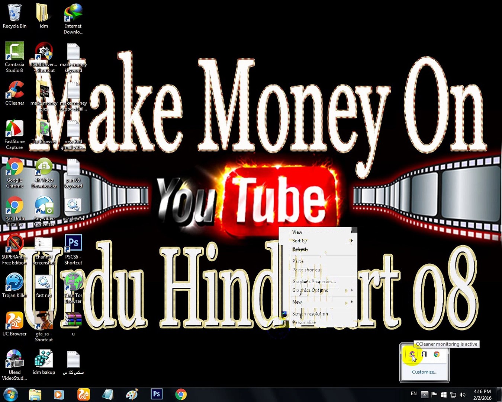The height and width of the screenshot is (402, 502).
Task: Select Refresh in the context menu
Action: point(318,249)
